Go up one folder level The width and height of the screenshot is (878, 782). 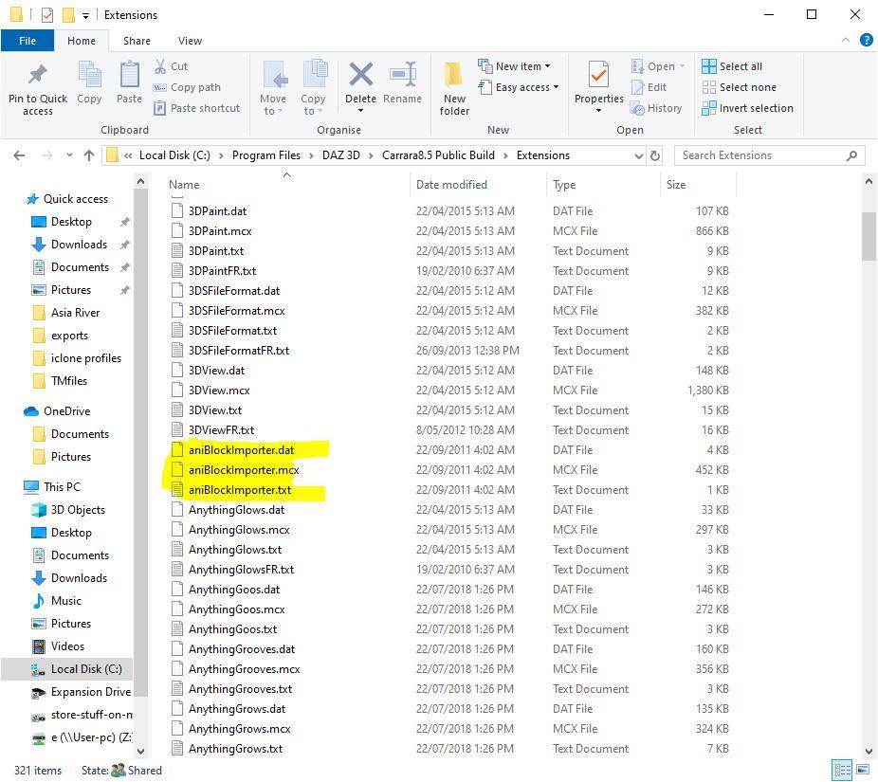click(x=89, y=155)
